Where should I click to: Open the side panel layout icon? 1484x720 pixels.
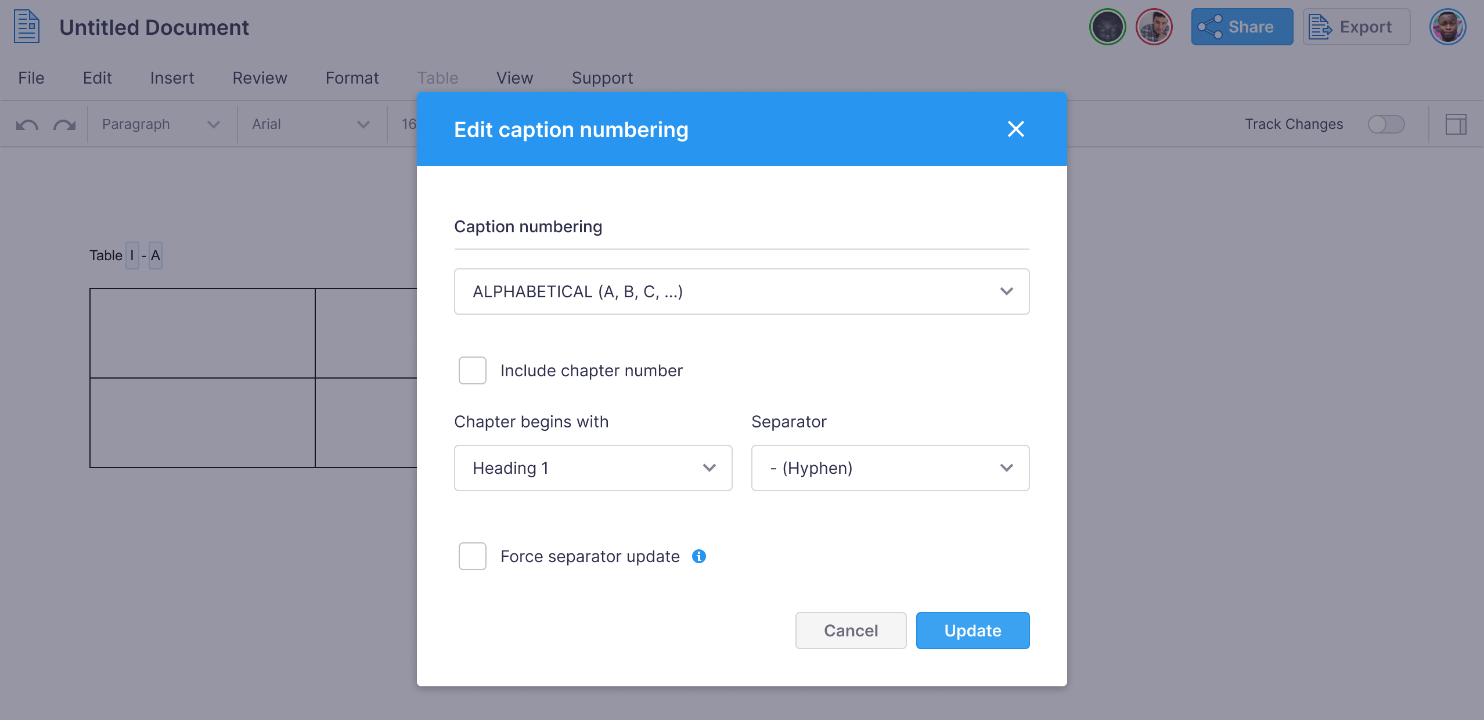(x=1456, y=124)
